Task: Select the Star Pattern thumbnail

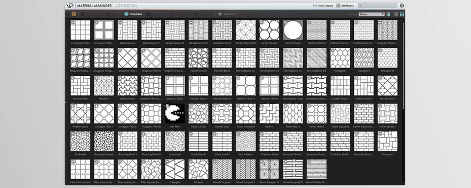Action: [246, 141]
